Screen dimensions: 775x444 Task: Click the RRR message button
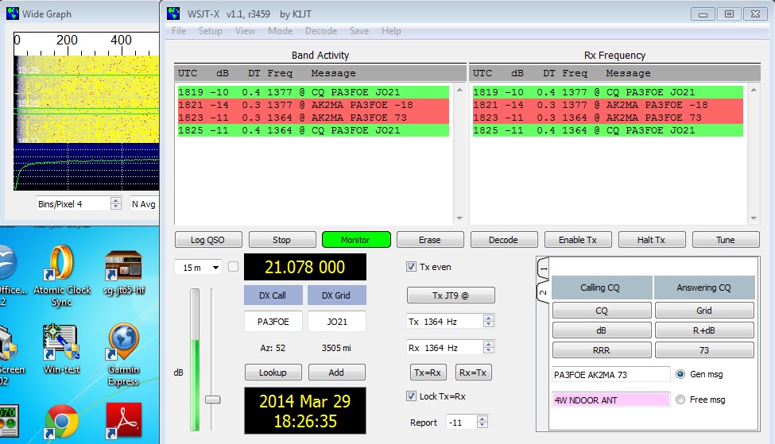[x=602, y=350]
